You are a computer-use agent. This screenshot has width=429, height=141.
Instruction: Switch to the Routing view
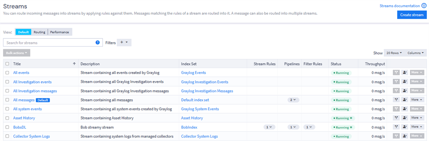tap(39, 32)
